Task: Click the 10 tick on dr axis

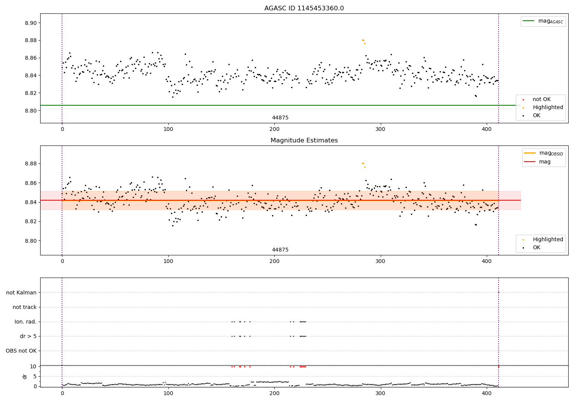Action: point(33,366)
